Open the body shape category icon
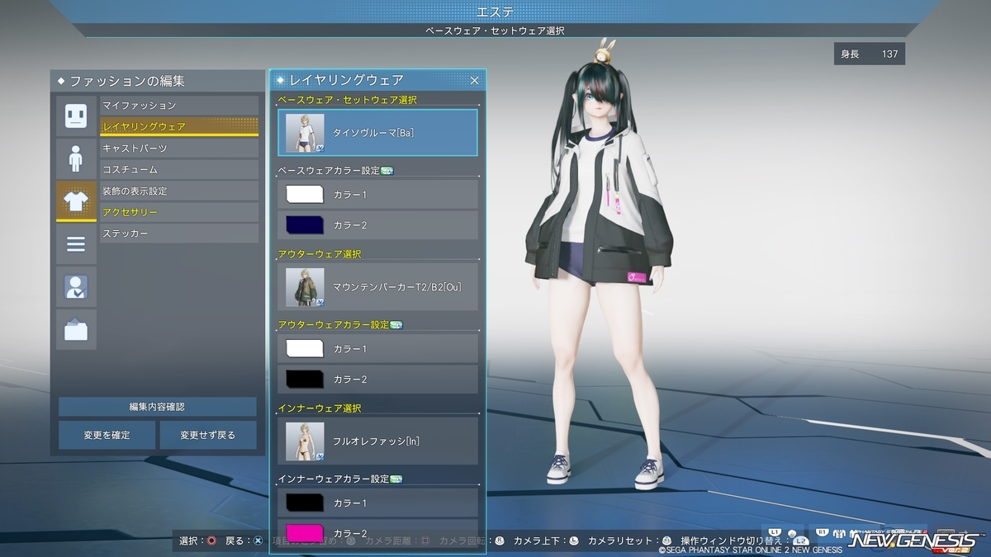Image resolution: width=991 pixels, height=557 pixels. [76, 158]
